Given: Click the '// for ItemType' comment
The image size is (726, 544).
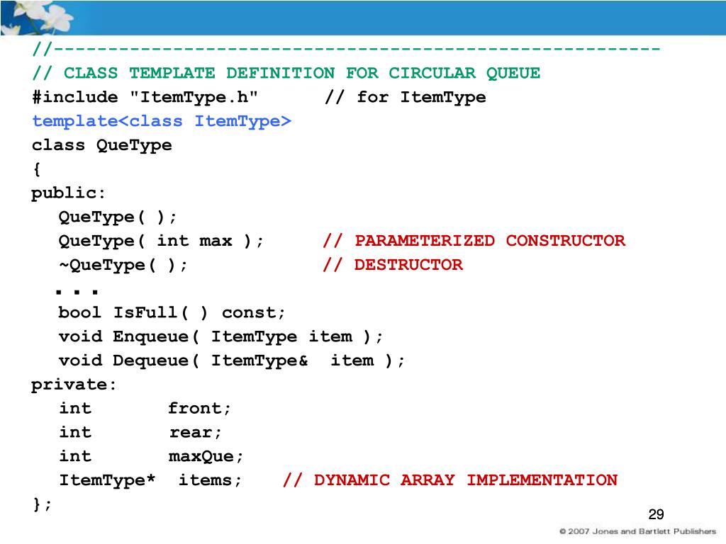Looking at the screenshot, I should (405, 97).
